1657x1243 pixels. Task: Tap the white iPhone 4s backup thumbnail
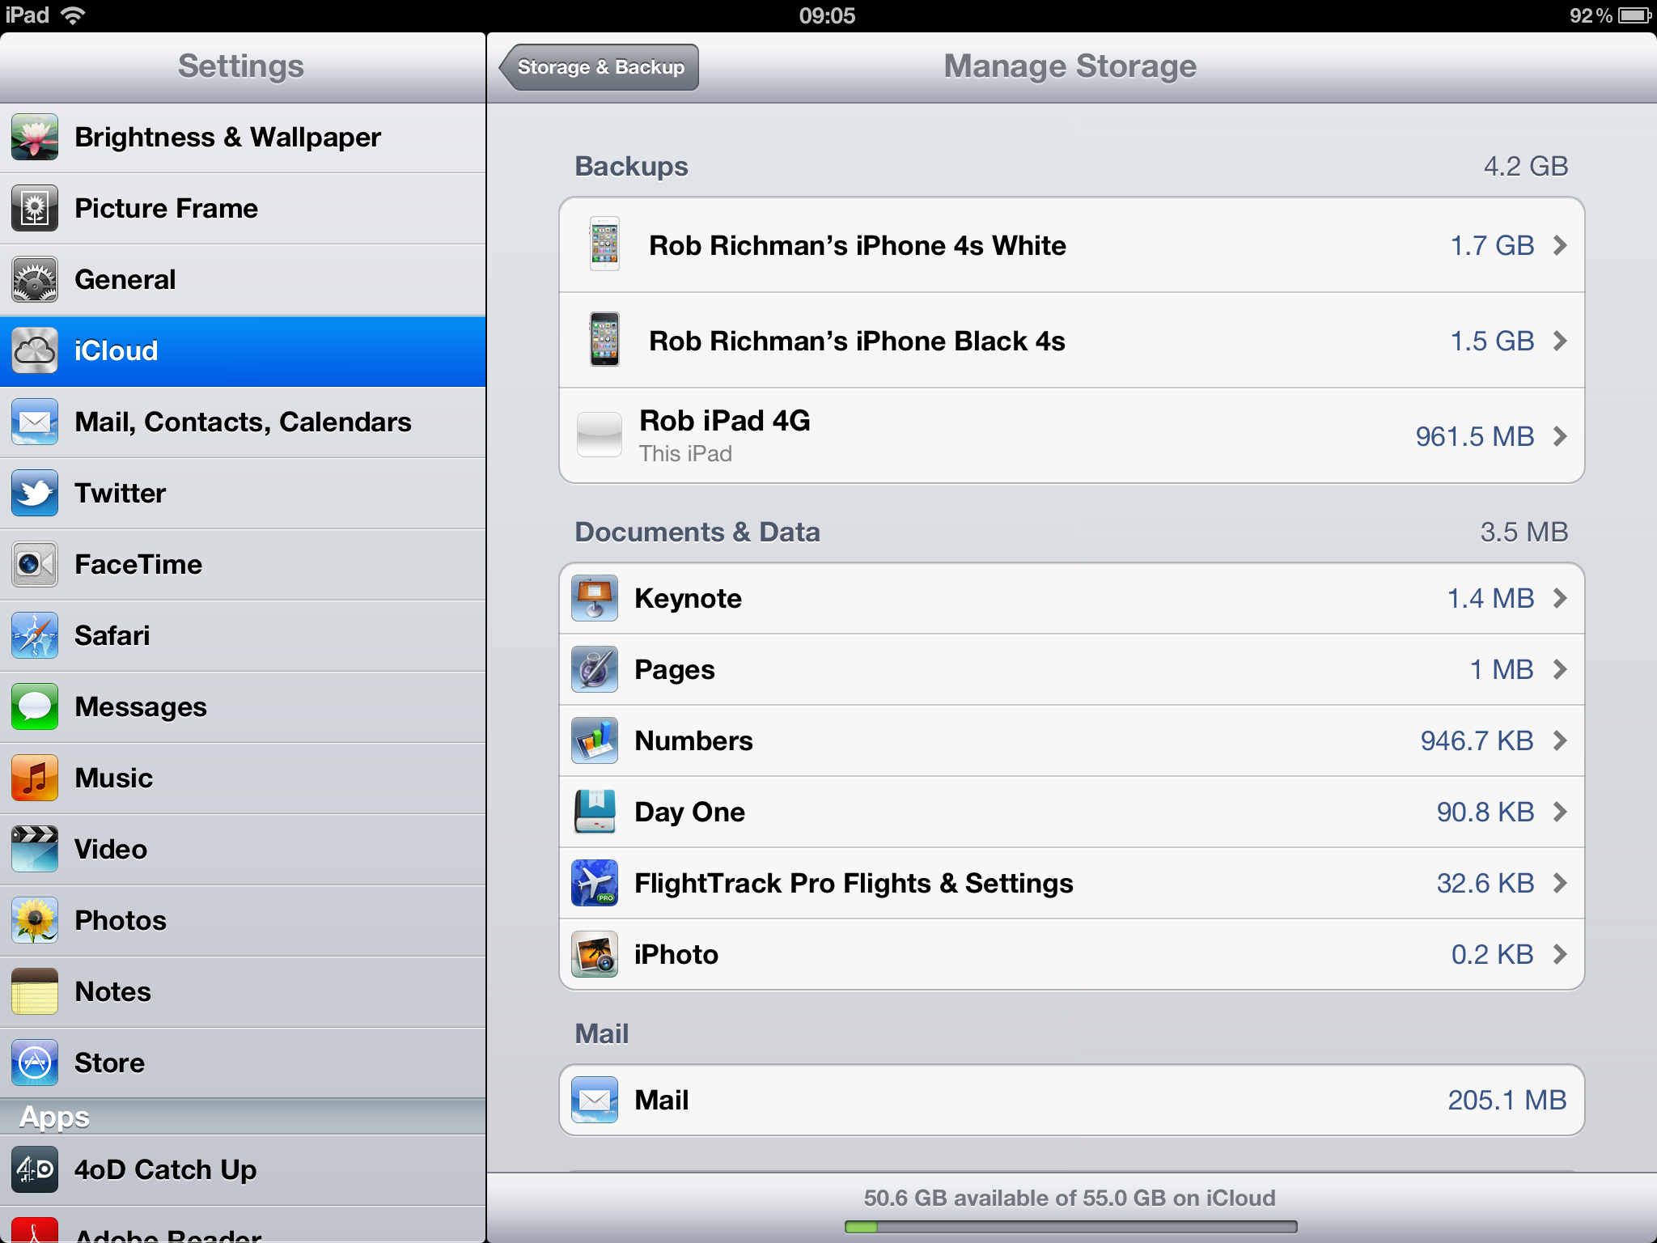604,244
